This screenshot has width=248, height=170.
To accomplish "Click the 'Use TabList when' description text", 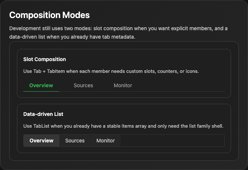I will point(123,126).
